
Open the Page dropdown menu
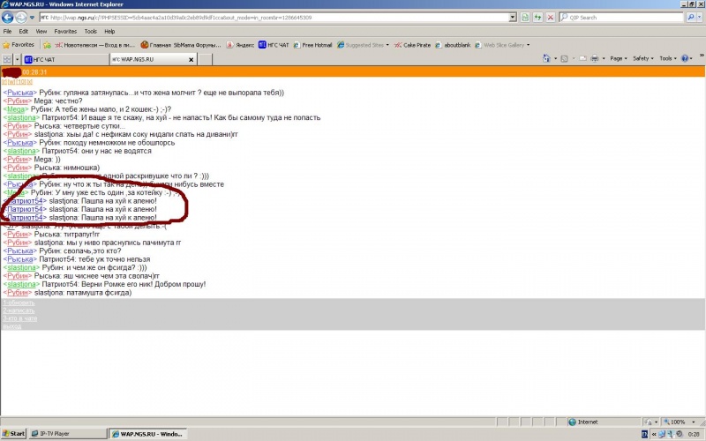[x=620, y=58]
